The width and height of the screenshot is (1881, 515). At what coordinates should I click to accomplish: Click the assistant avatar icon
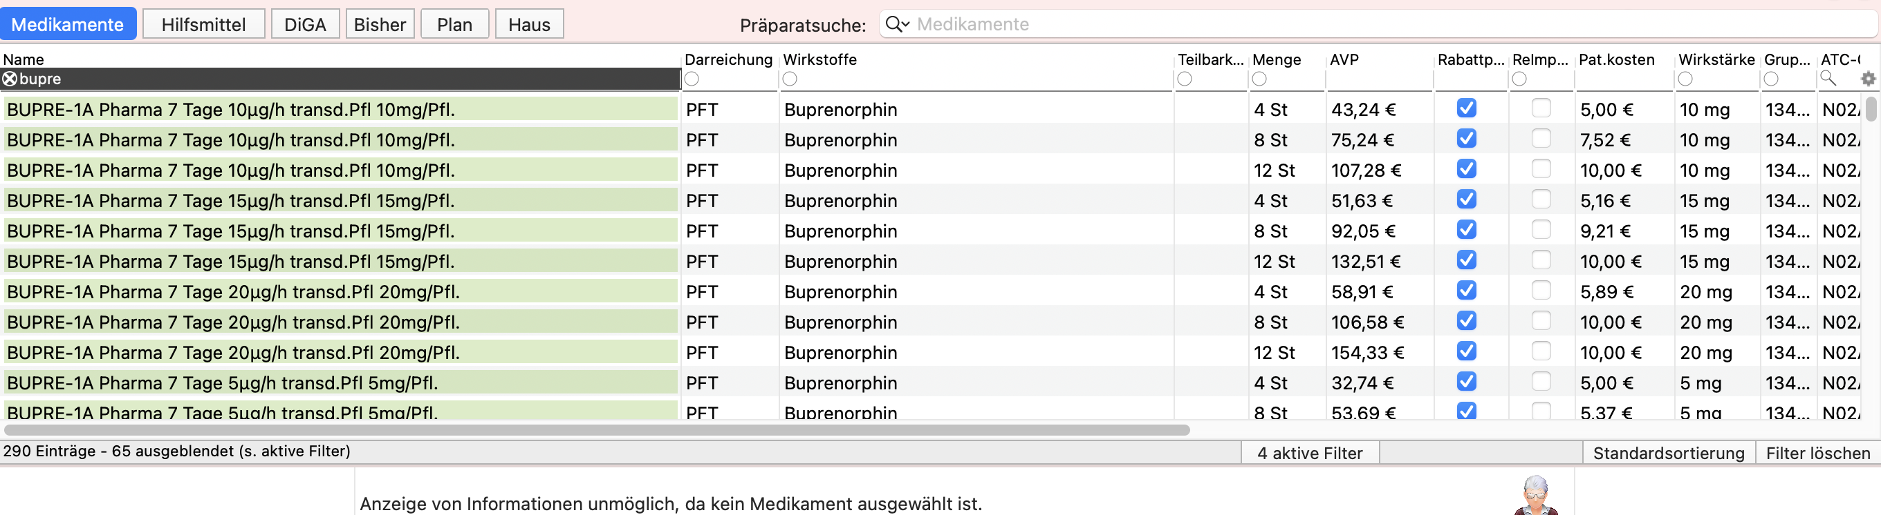coord(1536,496)
